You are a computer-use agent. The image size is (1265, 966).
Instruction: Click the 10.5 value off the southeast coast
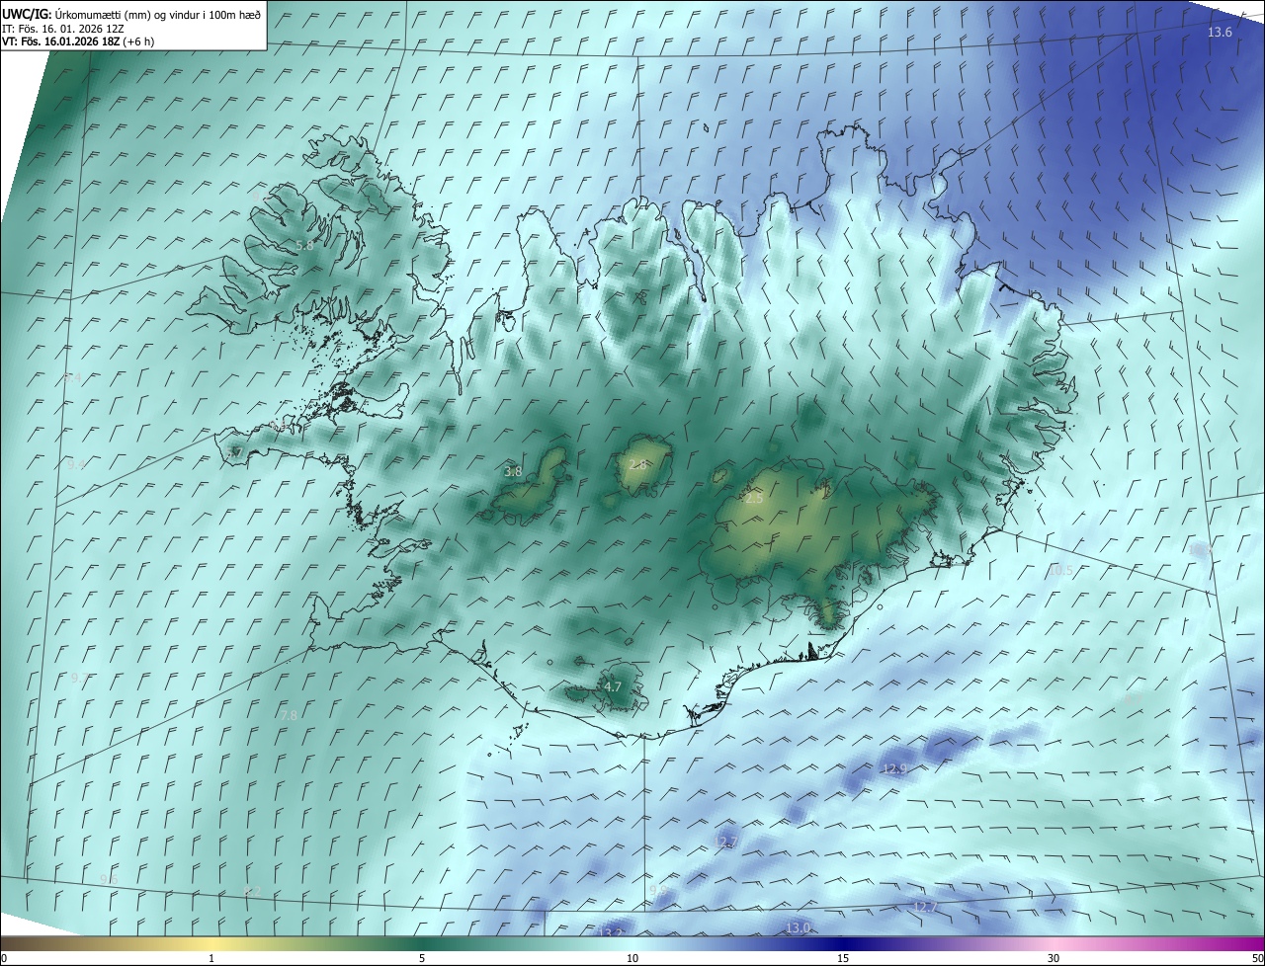coord(1060,570)
